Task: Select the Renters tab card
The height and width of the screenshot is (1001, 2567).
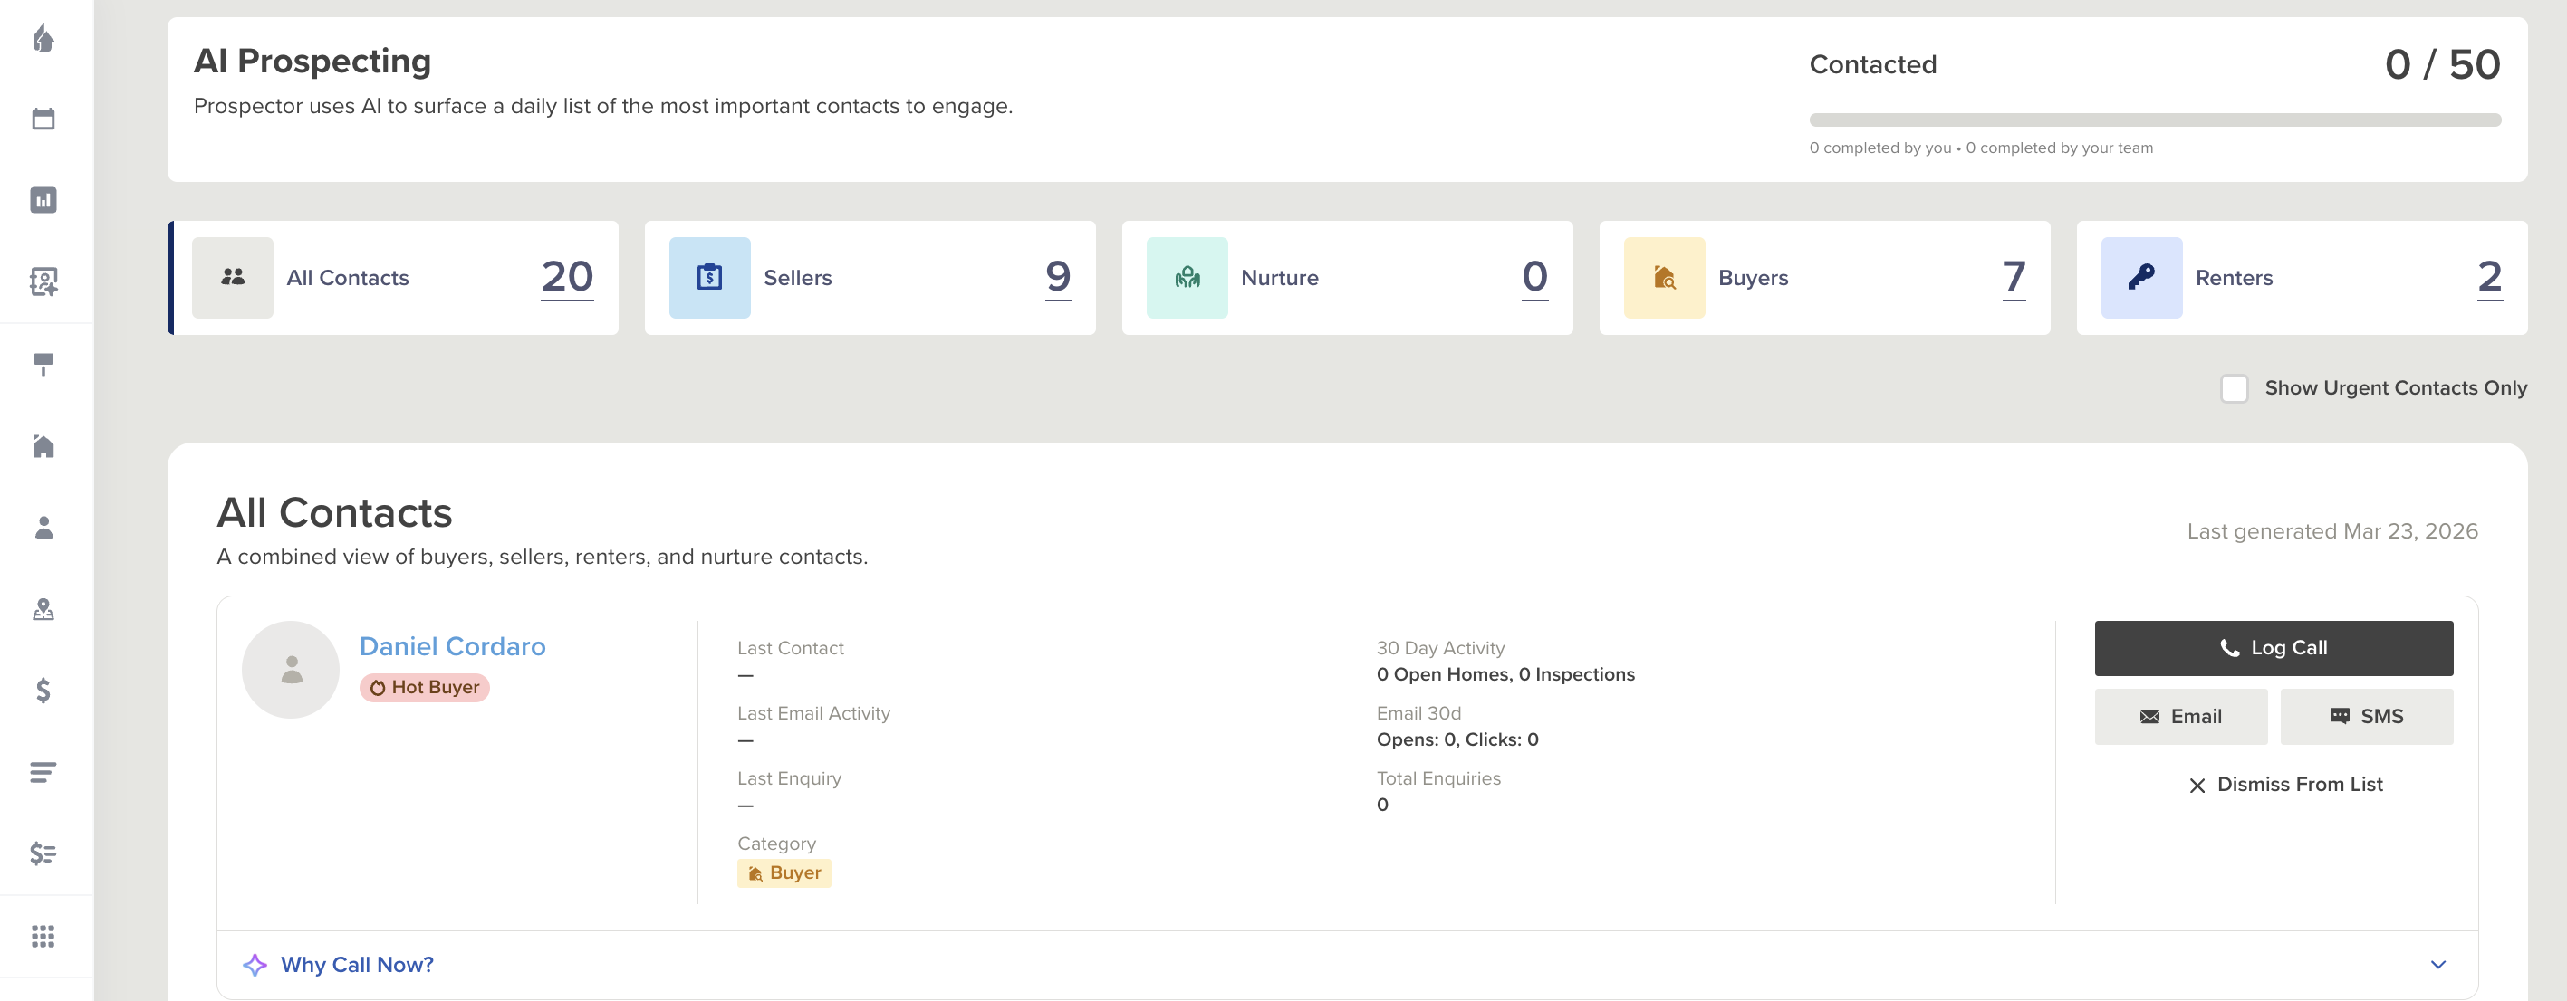Action: 2302,277
